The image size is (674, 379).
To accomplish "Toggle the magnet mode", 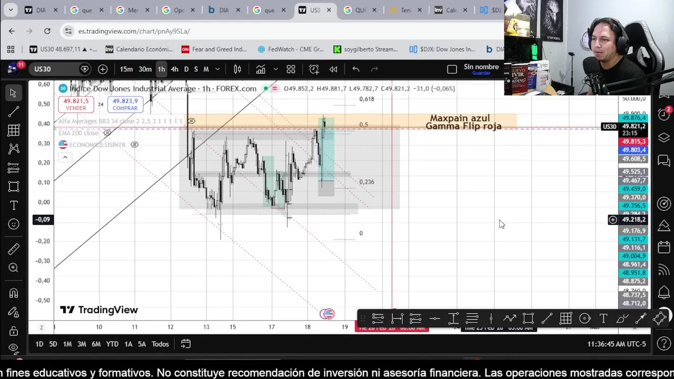I will [x=13, y=293].
